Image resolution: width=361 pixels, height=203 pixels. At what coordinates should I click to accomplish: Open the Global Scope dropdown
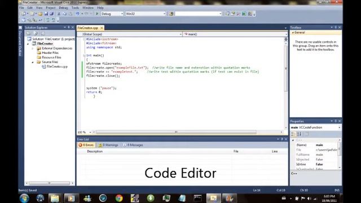pos(180,34)
